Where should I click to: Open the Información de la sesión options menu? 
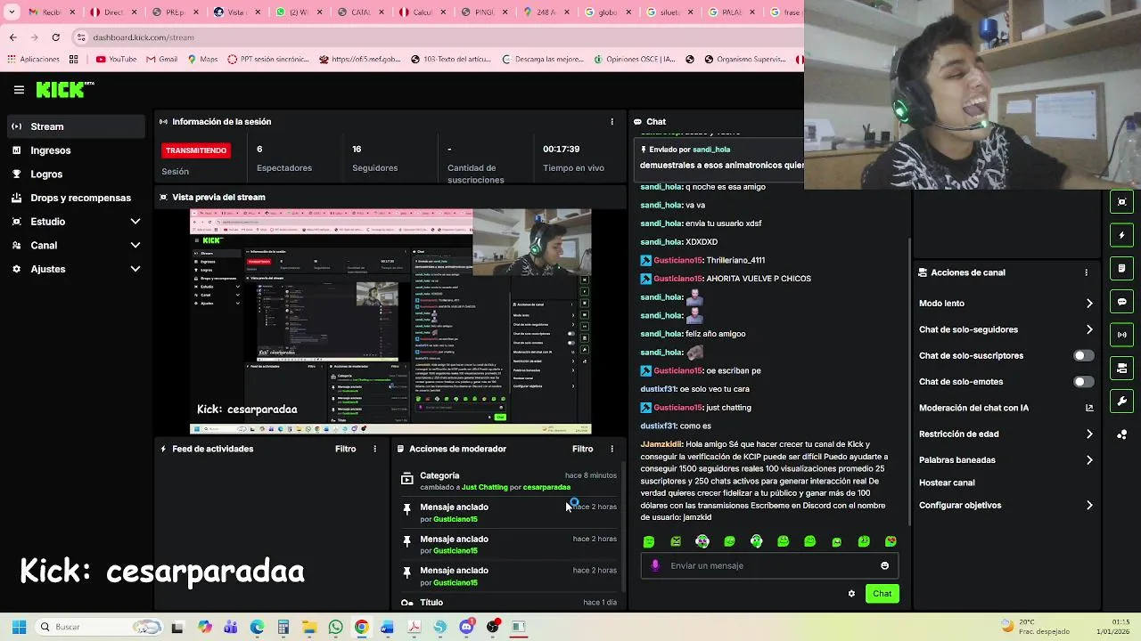(612, 121)
